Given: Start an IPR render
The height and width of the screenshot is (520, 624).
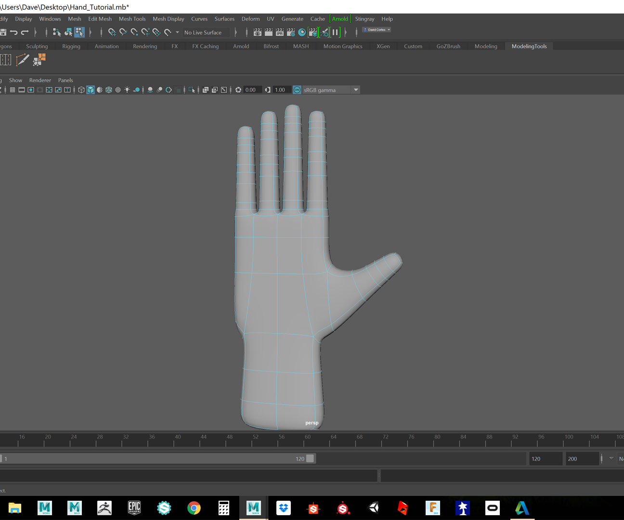Looking at the screenshot, I should click(x=279, y=32).
